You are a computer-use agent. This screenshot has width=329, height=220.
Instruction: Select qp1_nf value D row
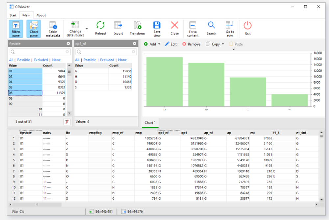(103, 82)
